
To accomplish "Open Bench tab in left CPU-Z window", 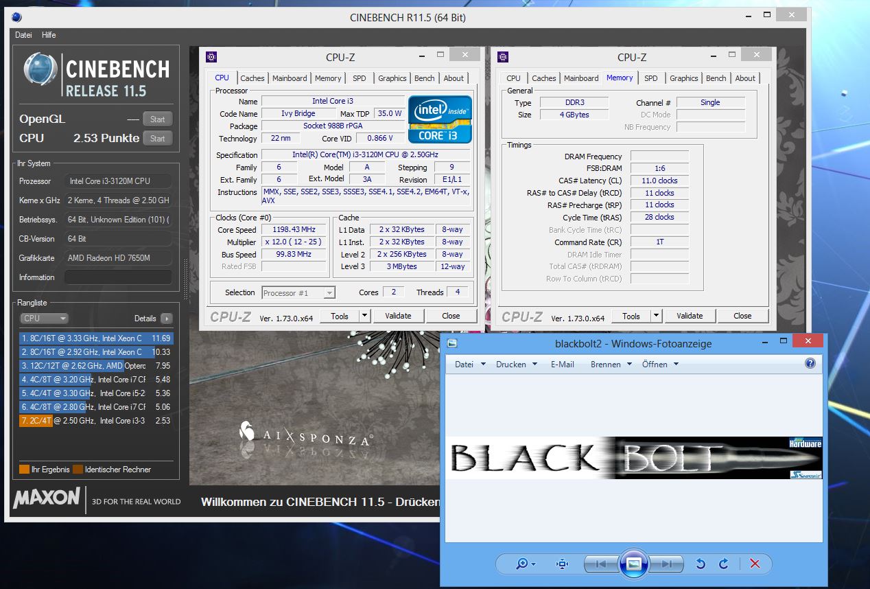I will pyautogui.click(x=424, y=78).
